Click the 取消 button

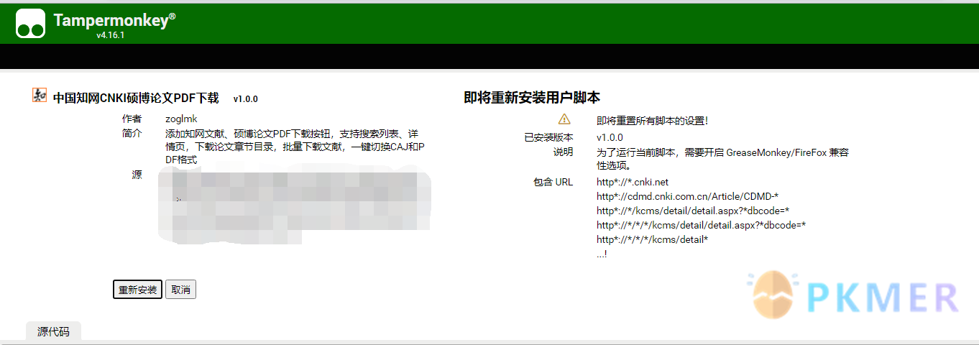180,290
